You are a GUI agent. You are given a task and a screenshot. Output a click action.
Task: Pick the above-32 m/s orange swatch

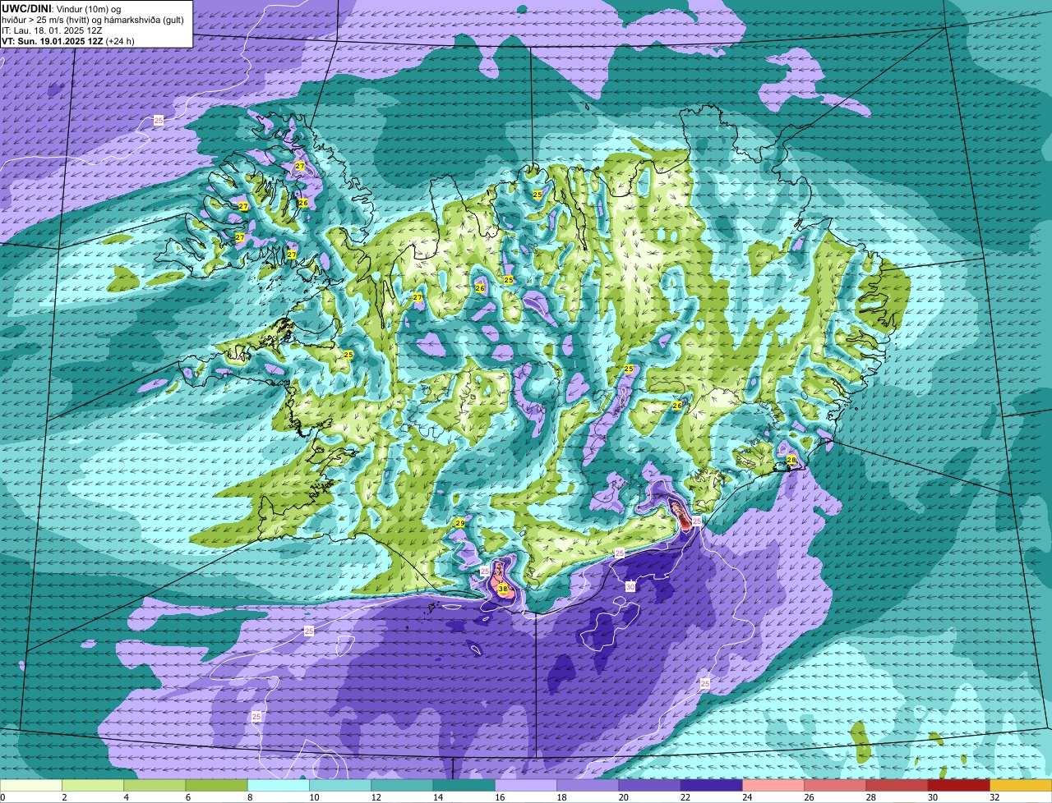[1021, 785]
